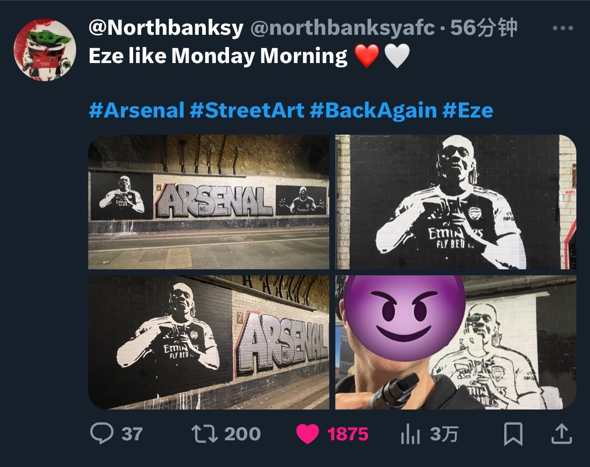
Task: Tap the retweet arrows icon
Action: tap(204, 434)
